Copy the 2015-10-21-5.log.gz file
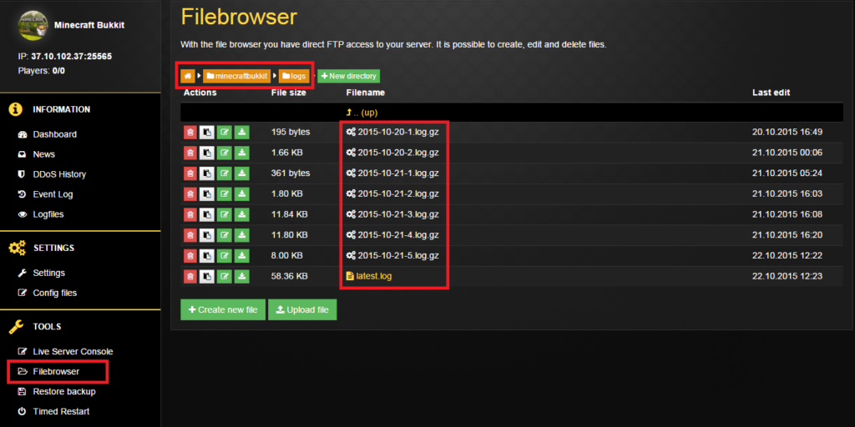Screen dimensions: 855x427 click(207, 255)
